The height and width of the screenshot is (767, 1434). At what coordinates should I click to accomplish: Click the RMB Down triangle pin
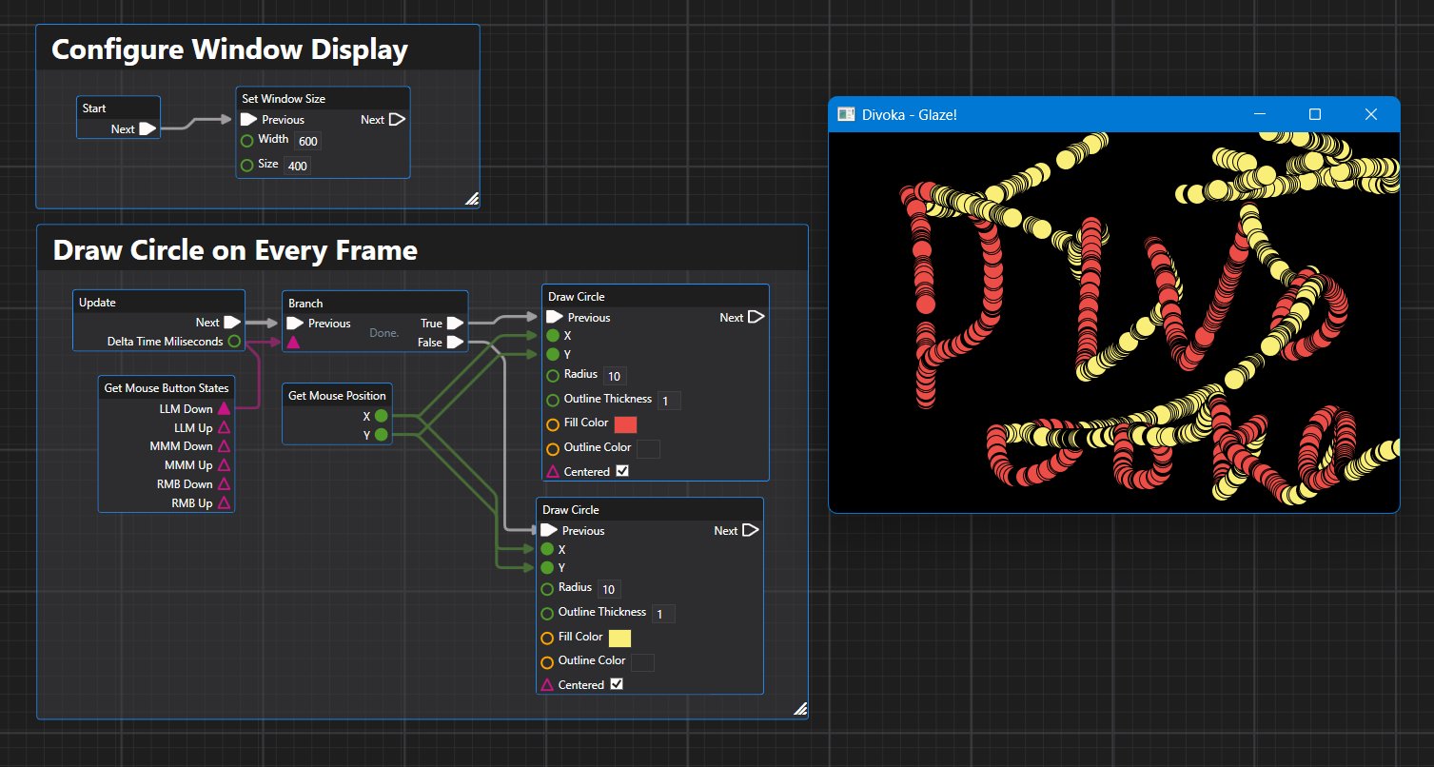coord(224,483)
